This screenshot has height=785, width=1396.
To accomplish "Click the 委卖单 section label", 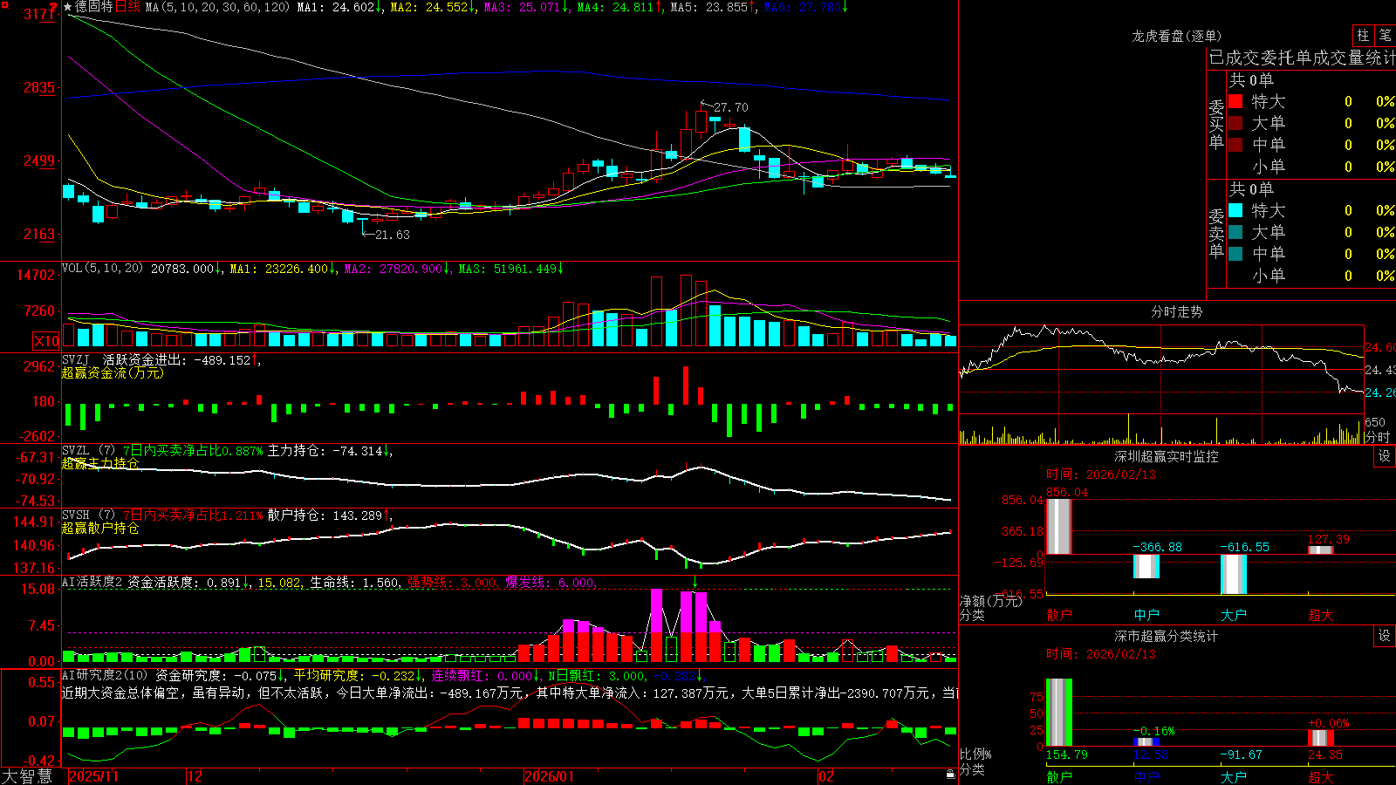I will click(1216, 233).
